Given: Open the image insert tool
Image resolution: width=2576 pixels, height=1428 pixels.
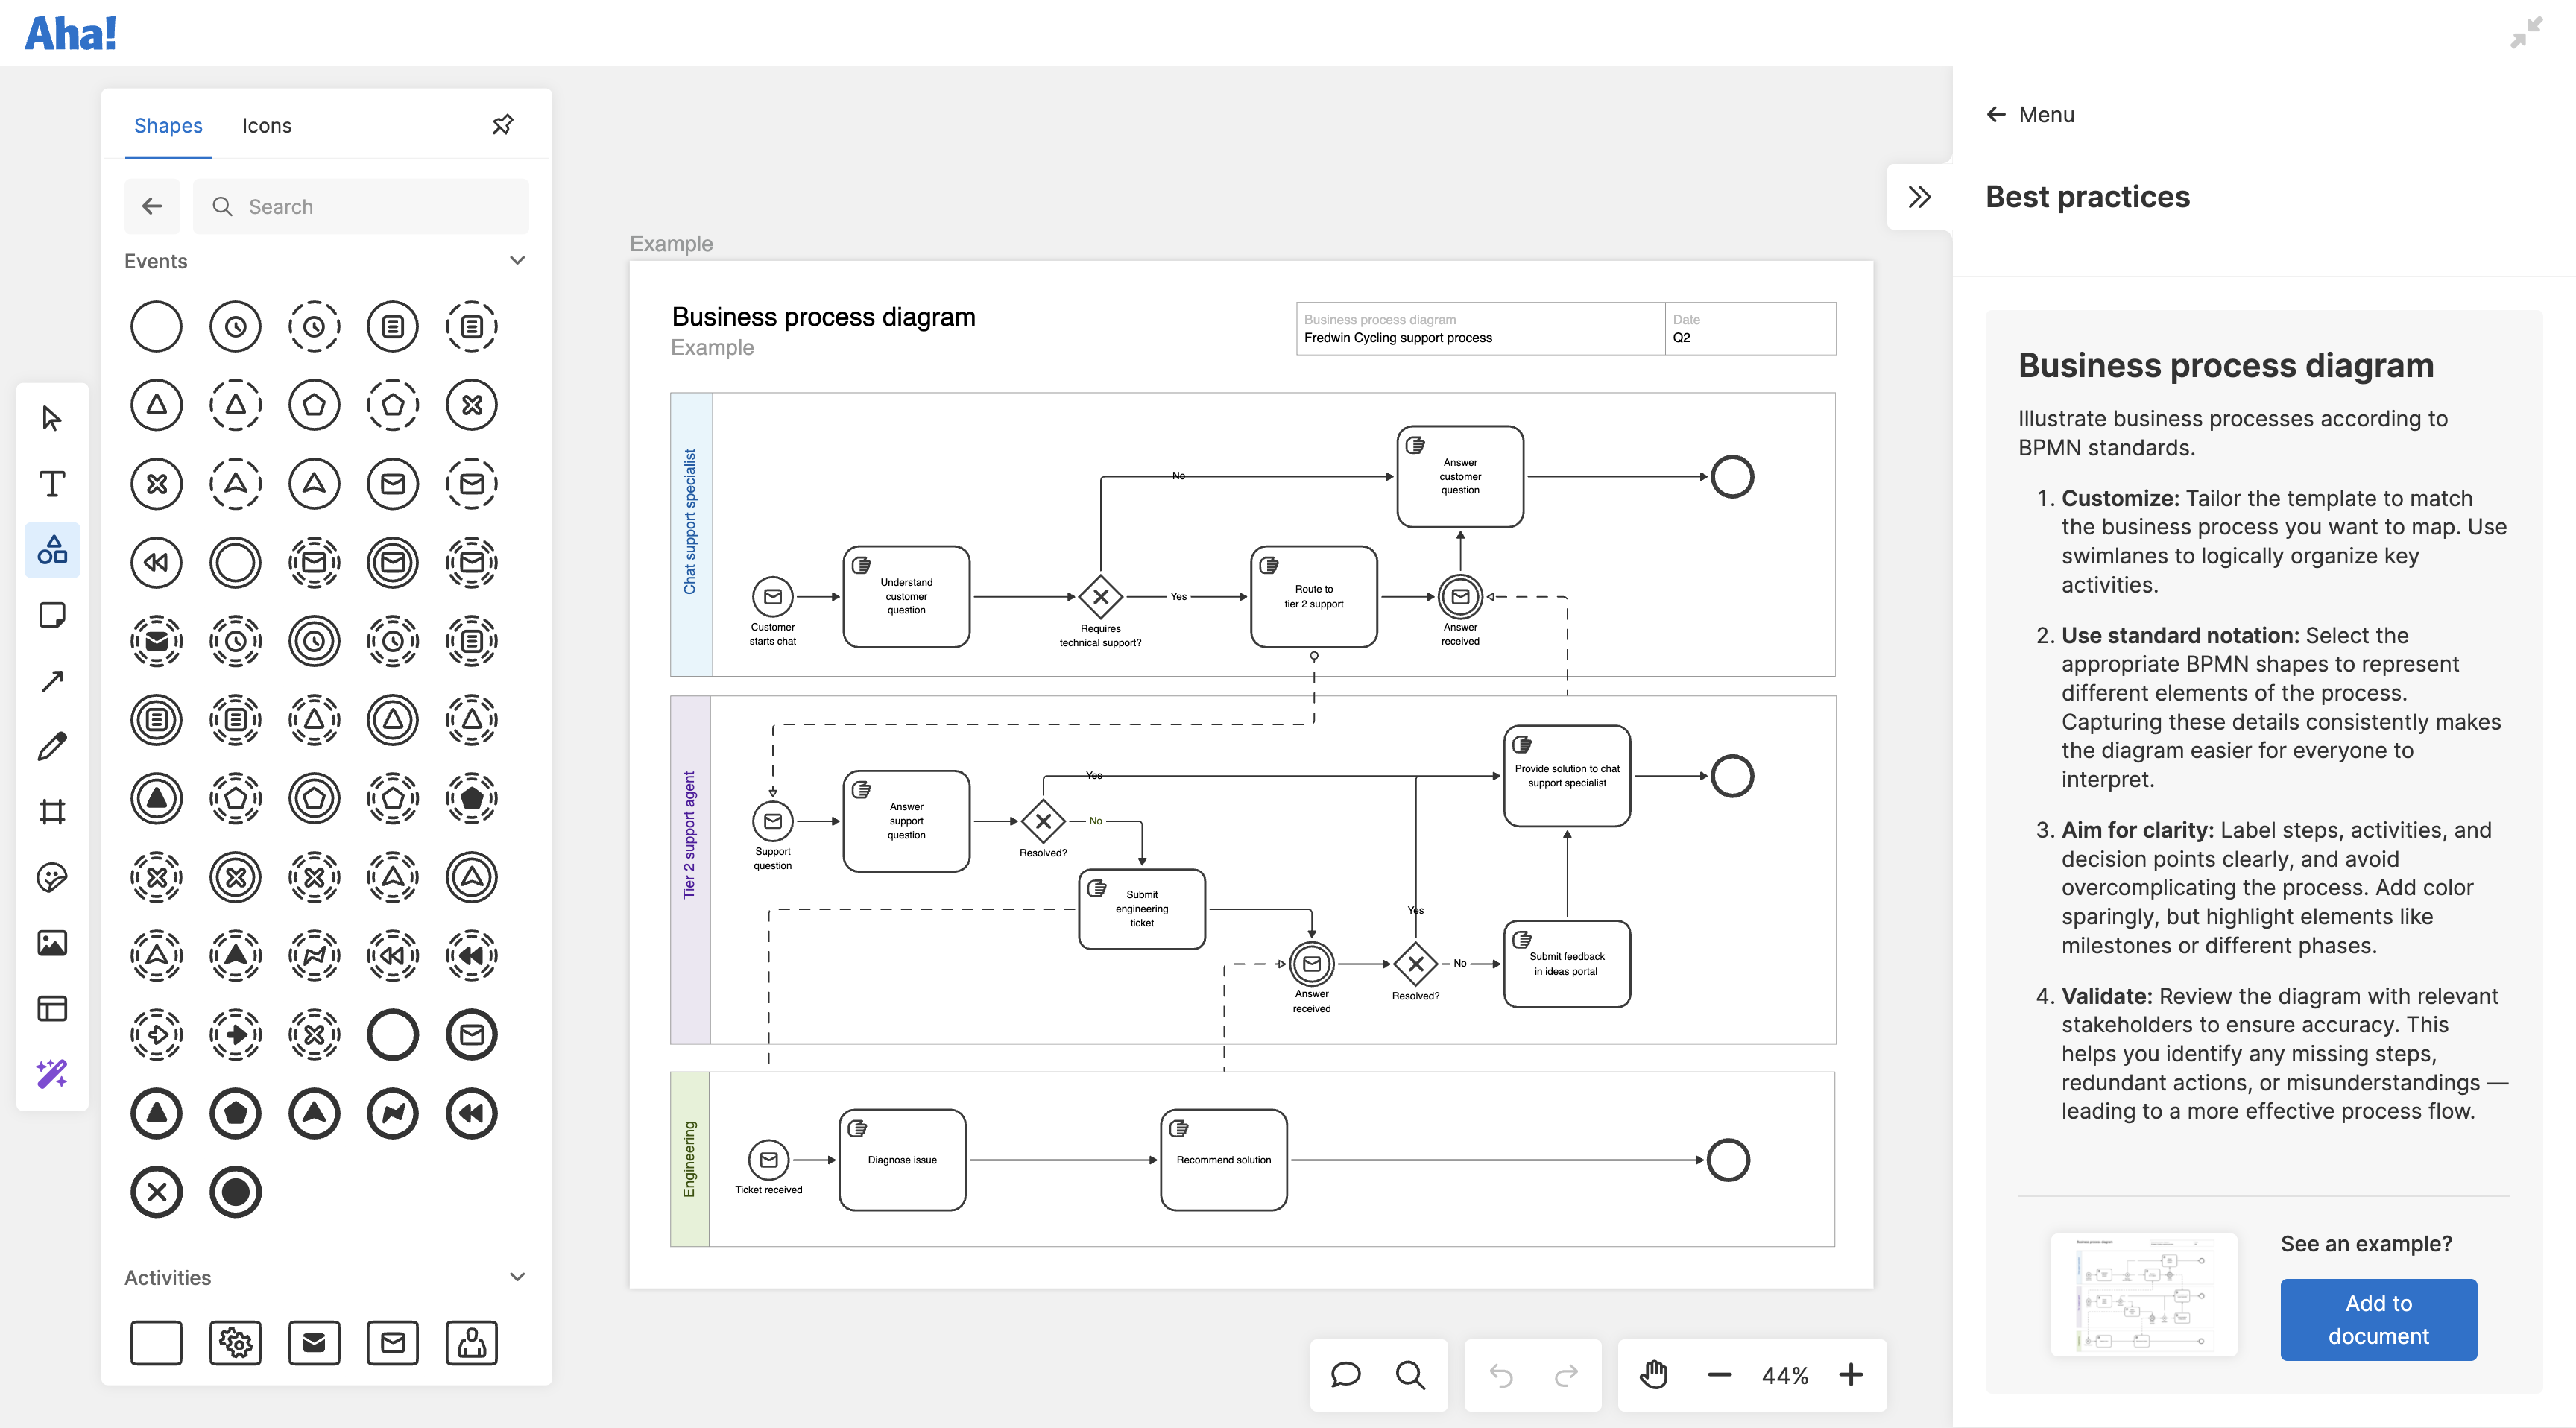Looking at the screenshot, I should [x=51, y=943].
